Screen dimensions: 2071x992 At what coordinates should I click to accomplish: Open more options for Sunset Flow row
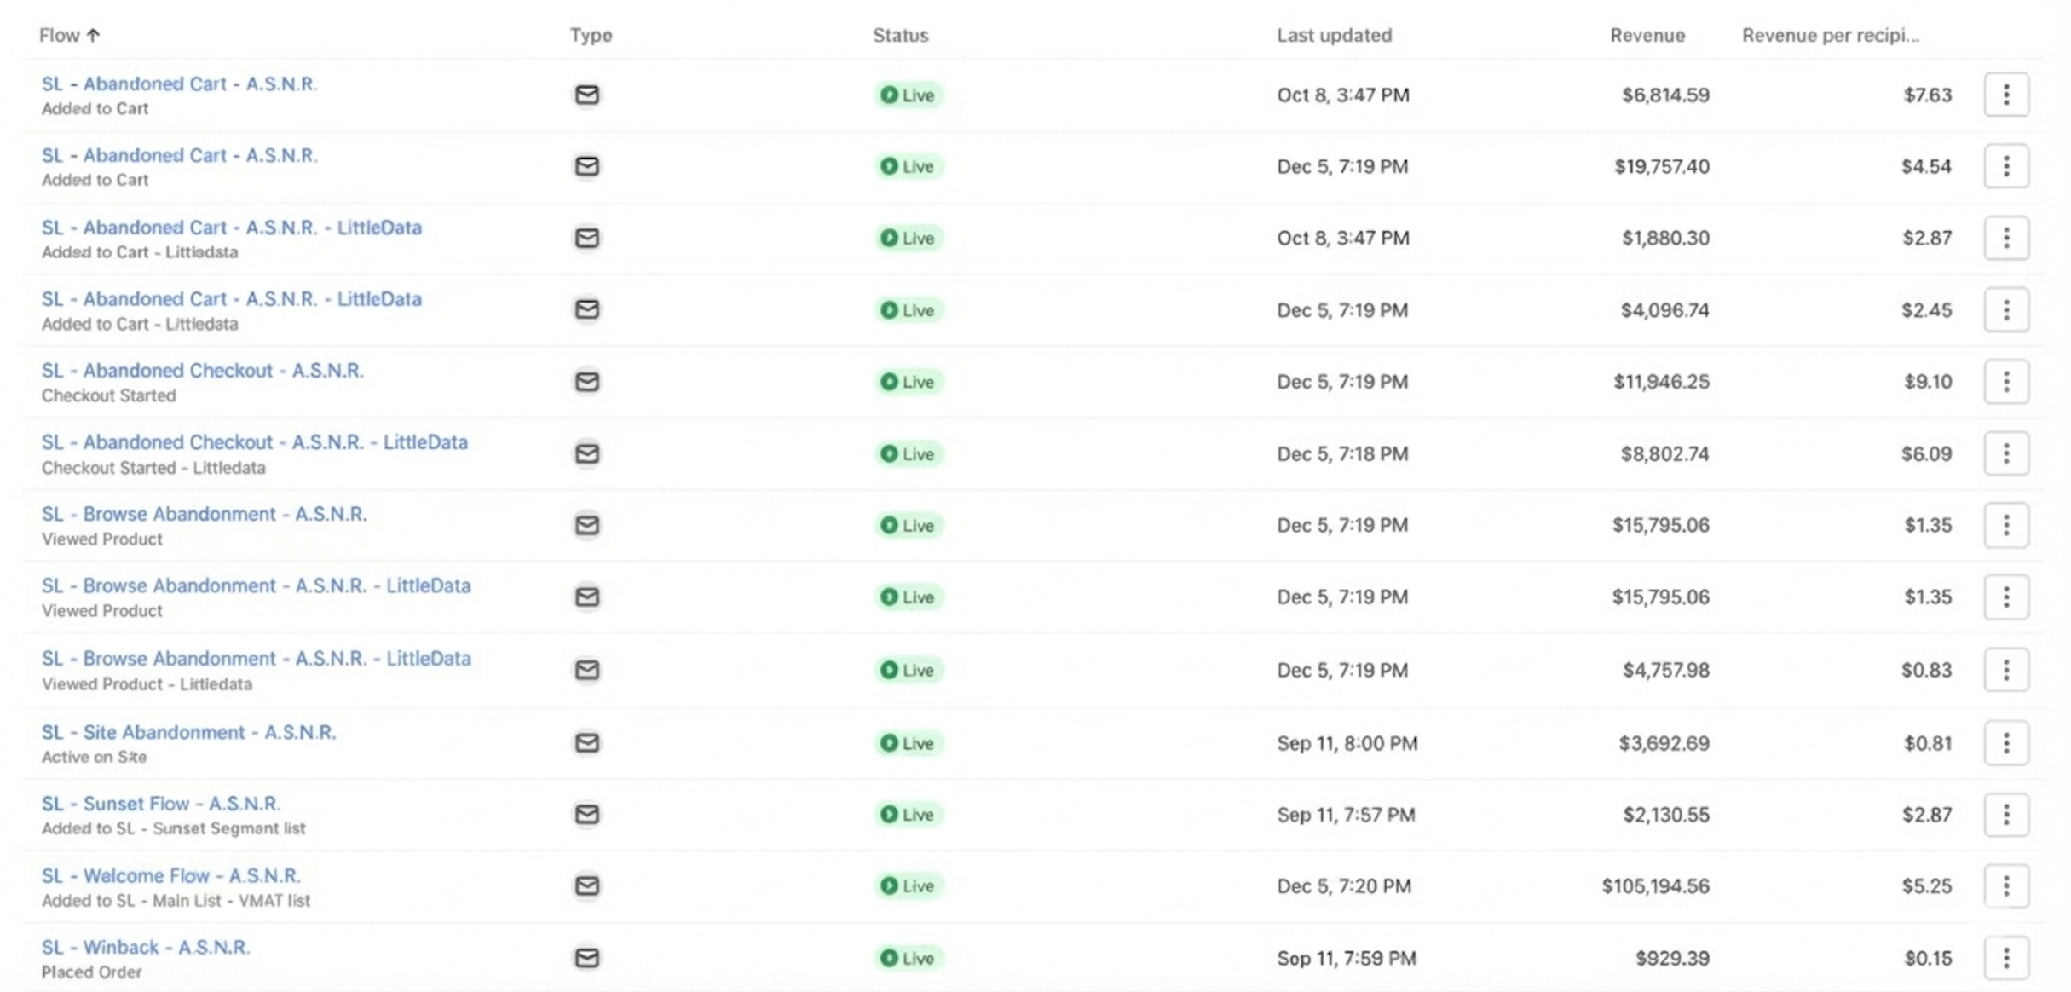2005,814
